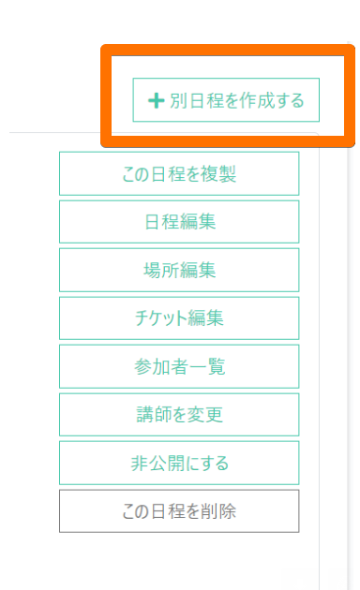Click the 別日程を作成する button
The height and width of the screenshot is (590, 360).
226,100
